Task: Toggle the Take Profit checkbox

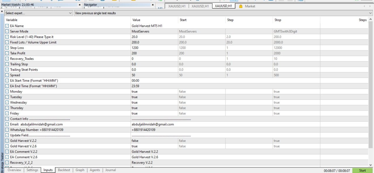Action: pos(7,53)
